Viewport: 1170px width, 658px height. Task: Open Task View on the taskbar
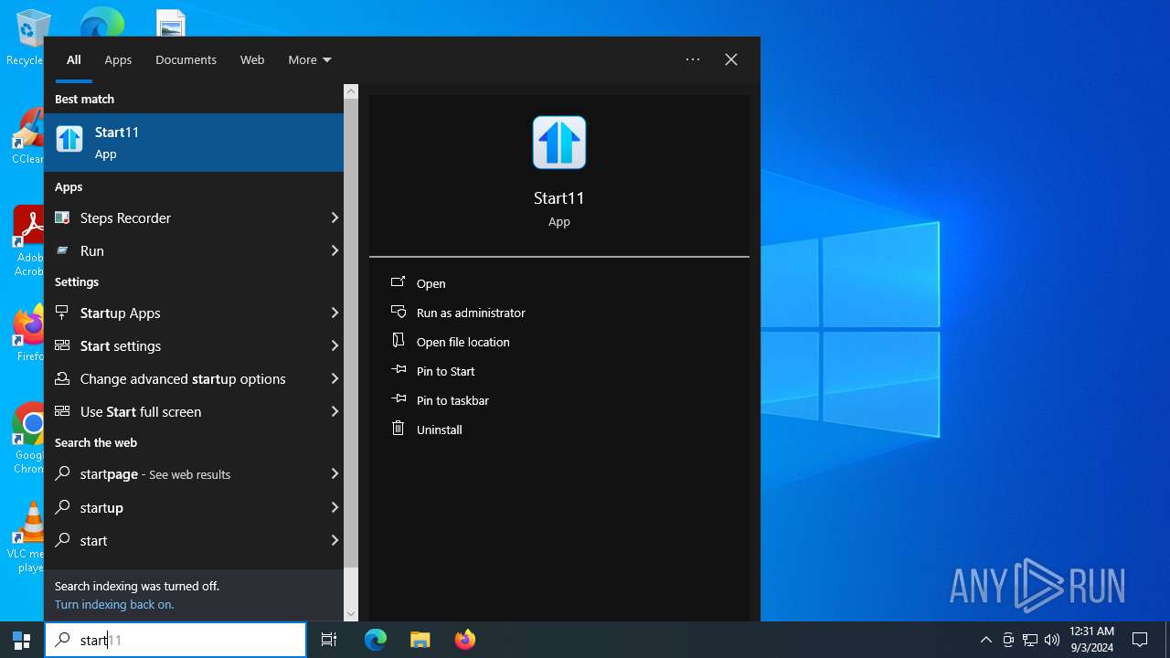(329, 640)
